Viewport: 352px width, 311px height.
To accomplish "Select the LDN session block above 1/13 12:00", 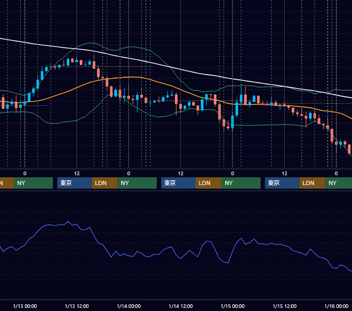I will [x=105, y=183].
